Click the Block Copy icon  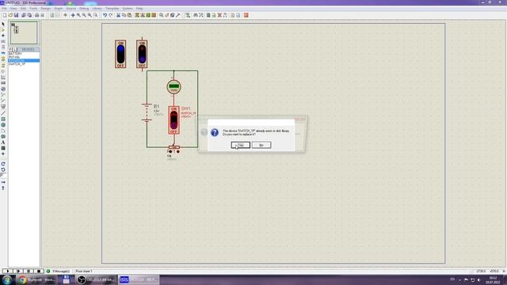coord(137,15)
